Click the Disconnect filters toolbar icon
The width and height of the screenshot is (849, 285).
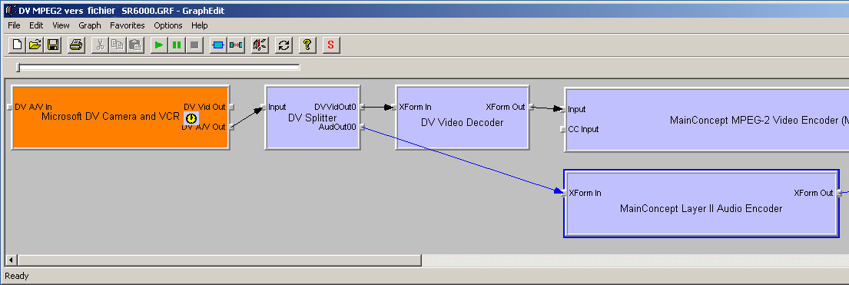pyautogui.click(x=236, y=45)
